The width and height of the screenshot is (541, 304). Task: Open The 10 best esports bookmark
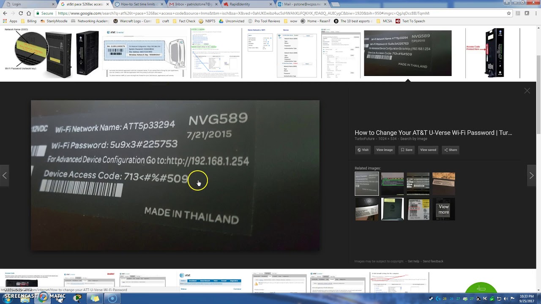(352, 21)
